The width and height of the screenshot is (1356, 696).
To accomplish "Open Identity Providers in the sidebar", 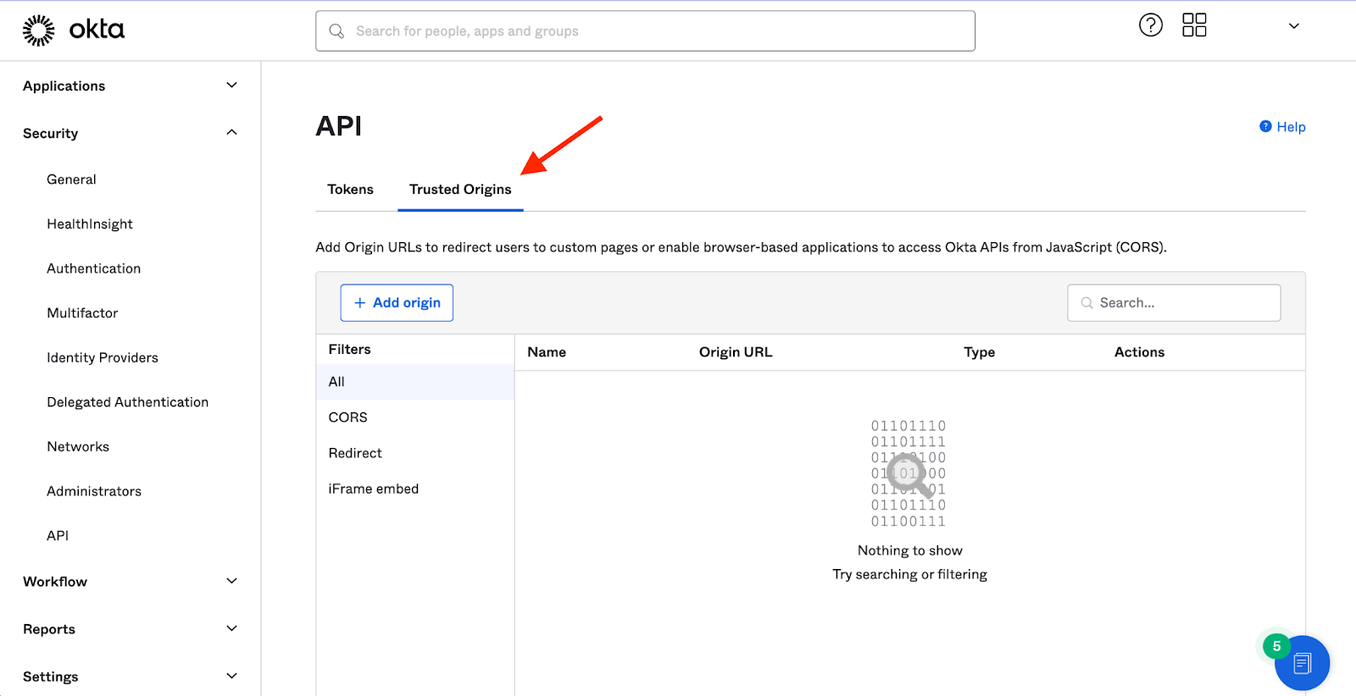I will 103,357.
